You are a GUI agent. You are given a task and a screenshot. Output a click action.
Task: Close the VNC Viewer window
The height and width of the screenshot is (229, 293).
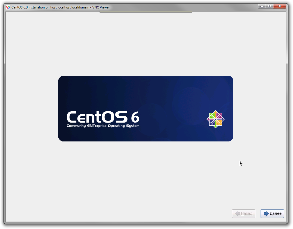(x=280, y=6)
